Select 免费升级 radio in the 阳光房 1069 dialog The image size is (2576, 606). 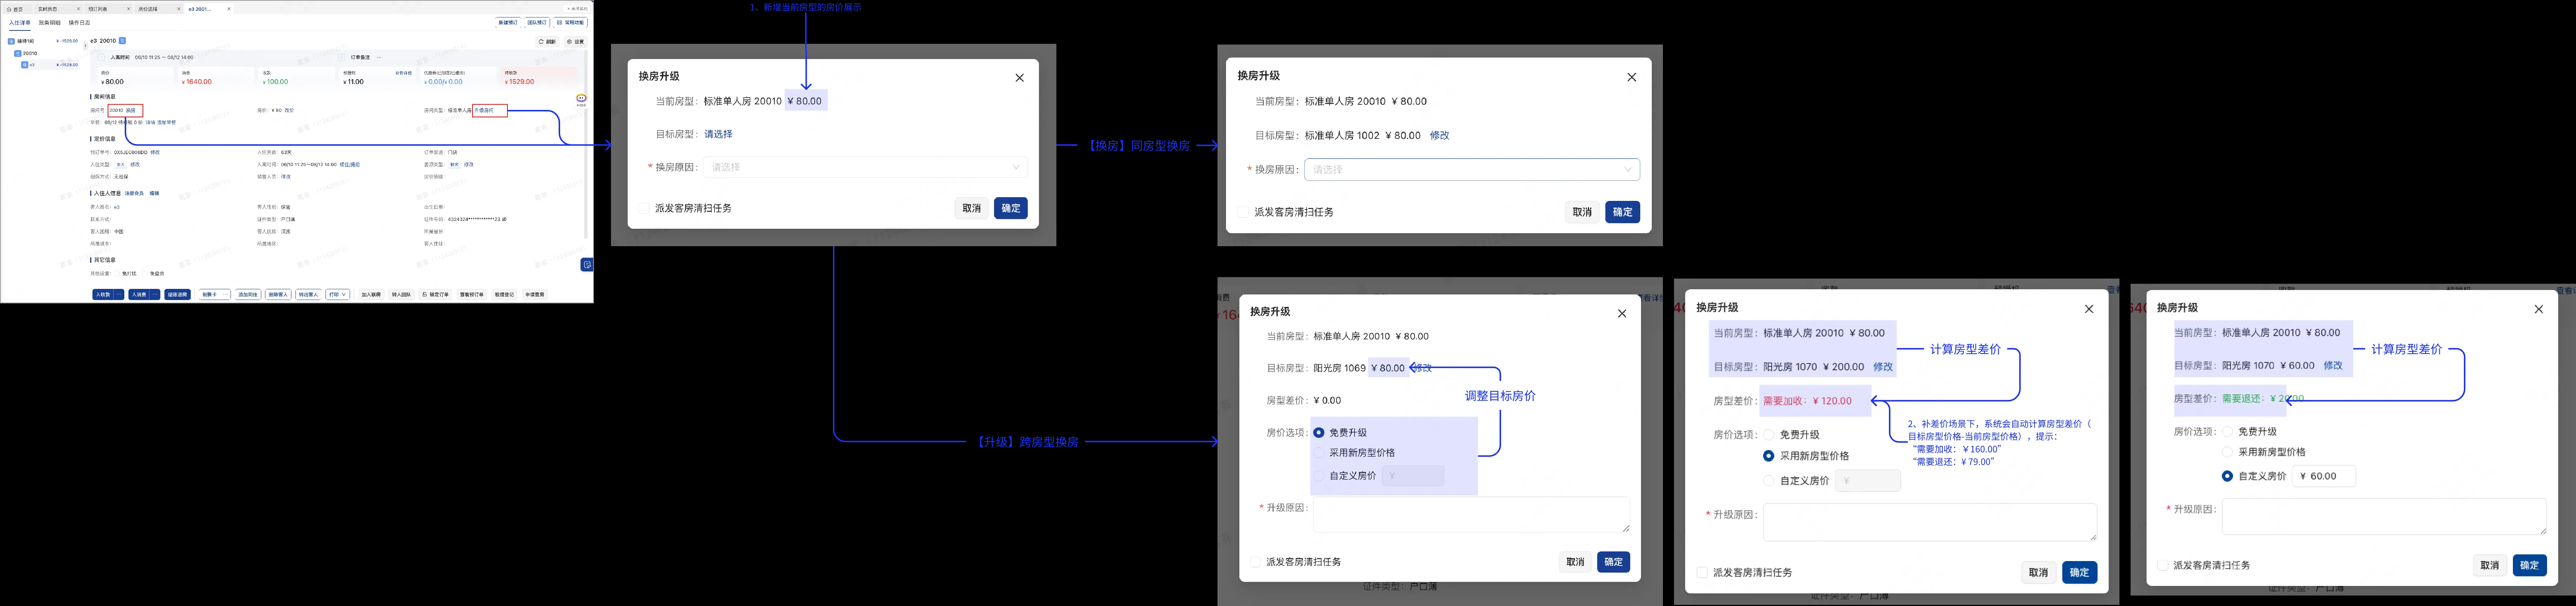pos(1319,432)
